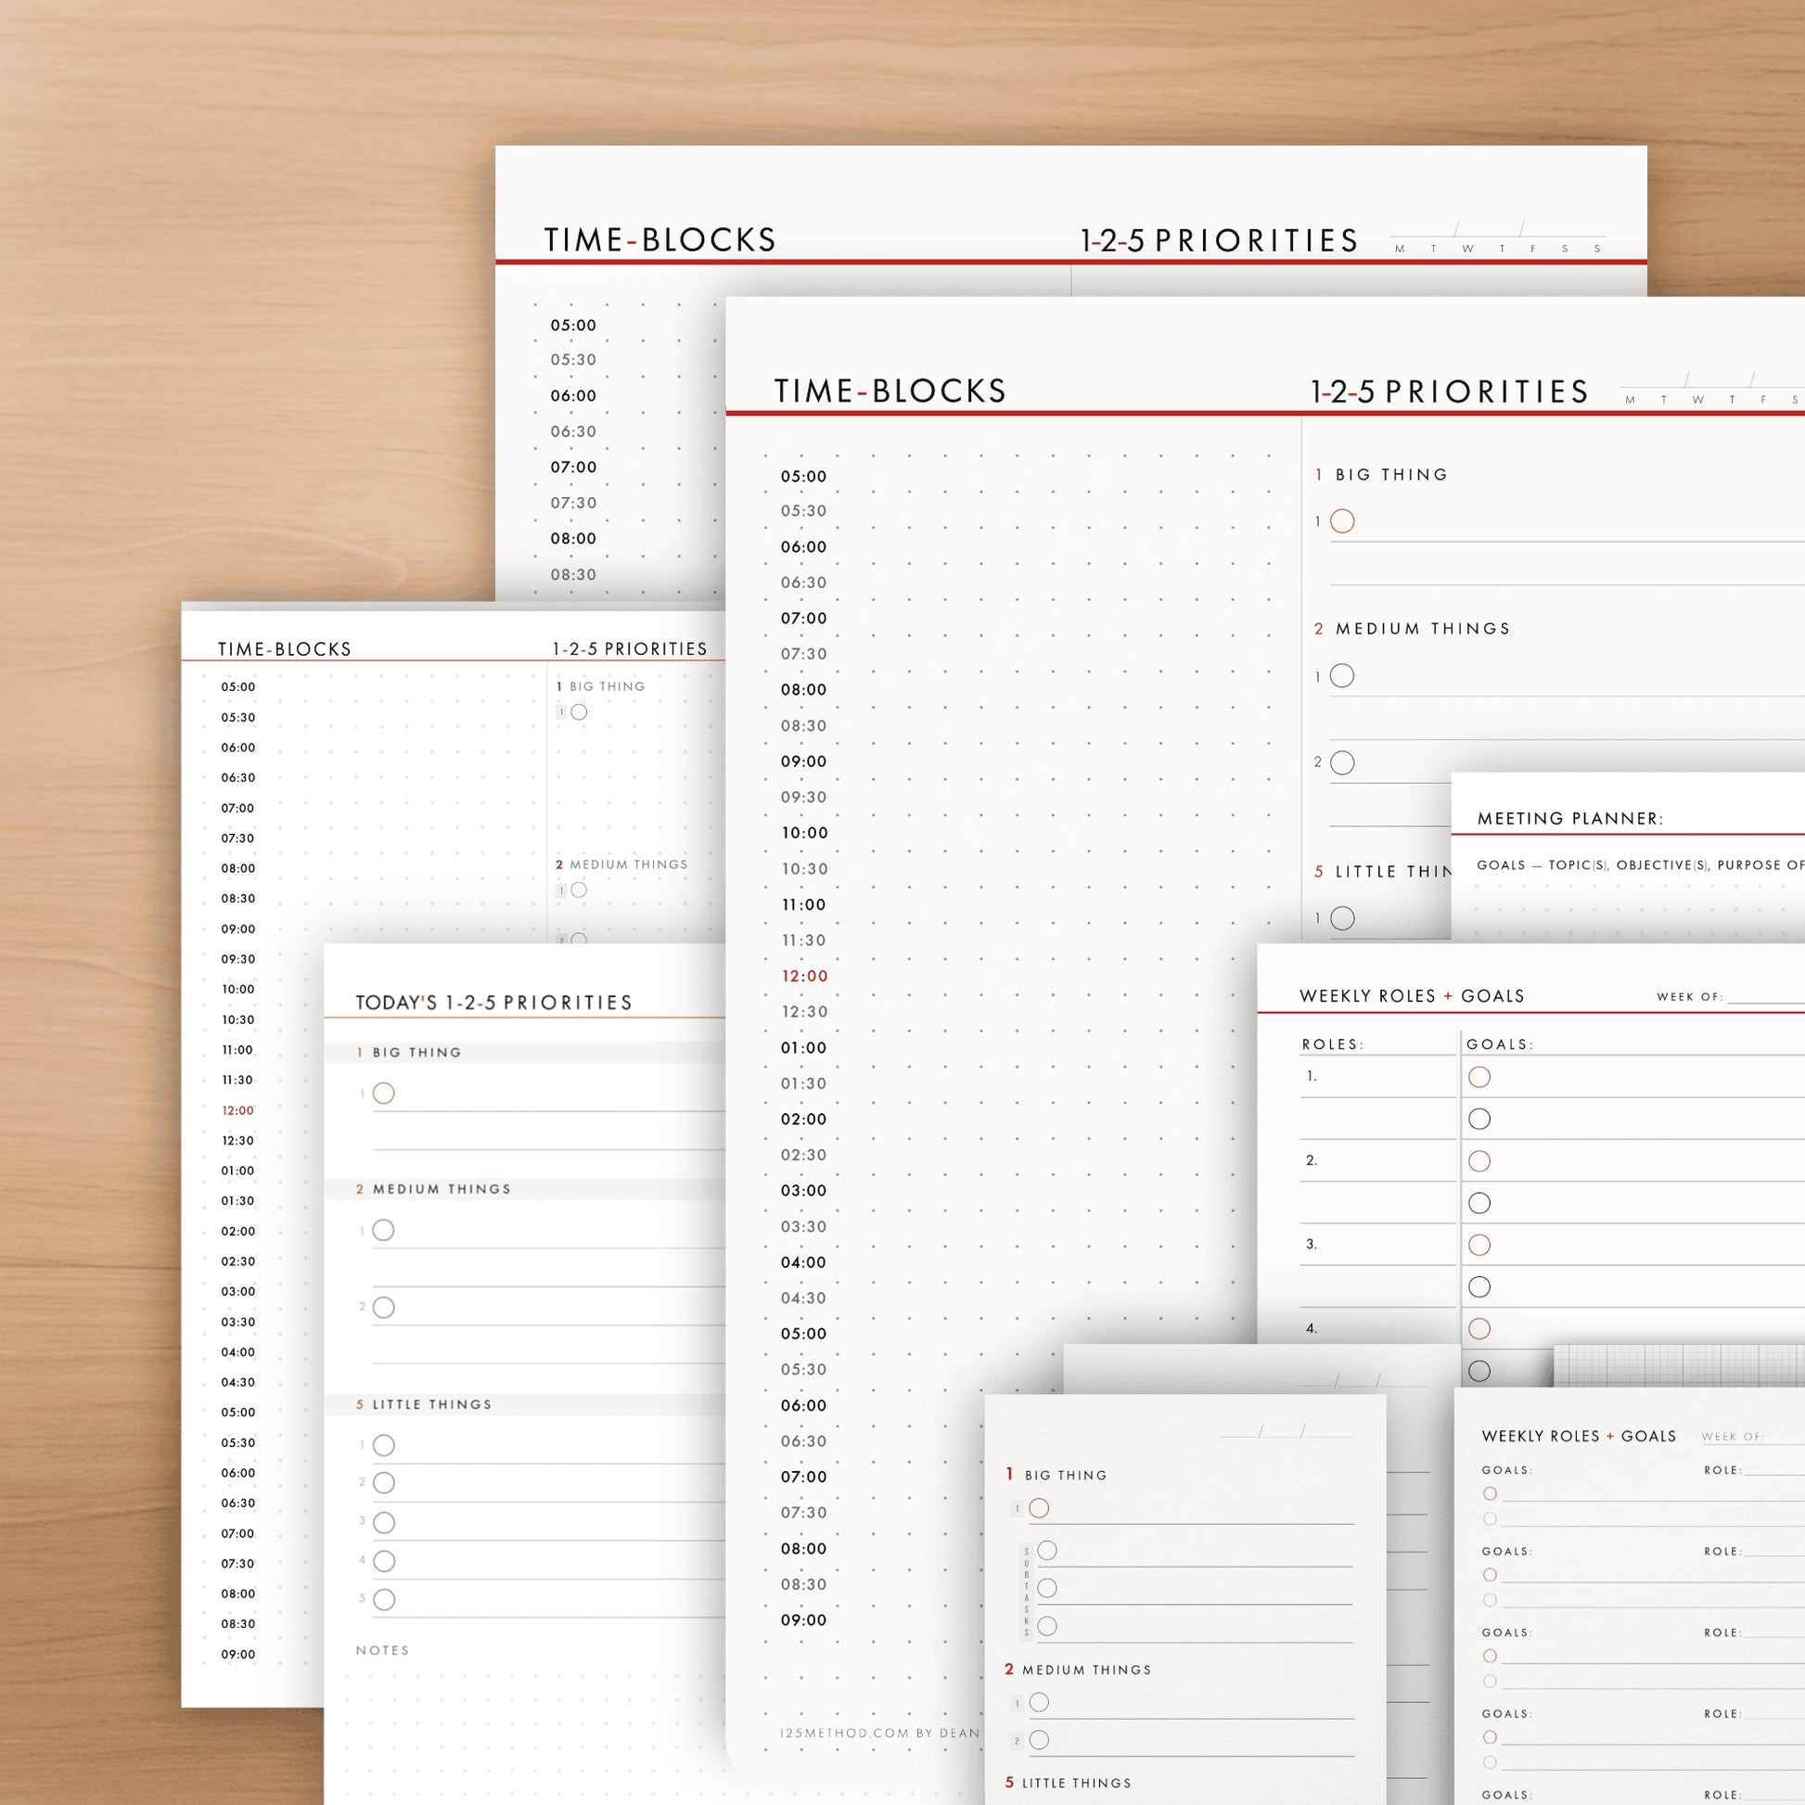
Task: Click the Meeting Planner heading
Action: [1569, 818]
